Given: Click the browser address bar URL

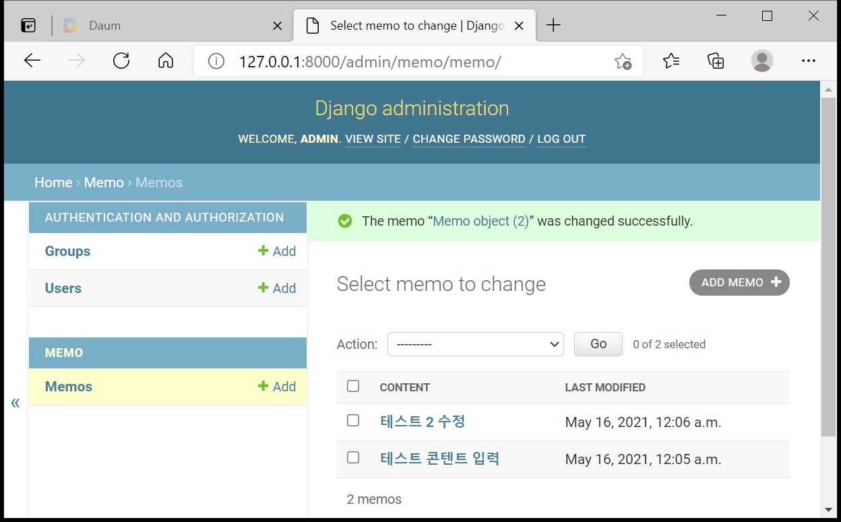Looking at the screenshot, I should pos(370,62).
